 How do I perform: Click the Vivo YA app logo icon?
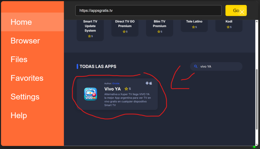point(90,94)
